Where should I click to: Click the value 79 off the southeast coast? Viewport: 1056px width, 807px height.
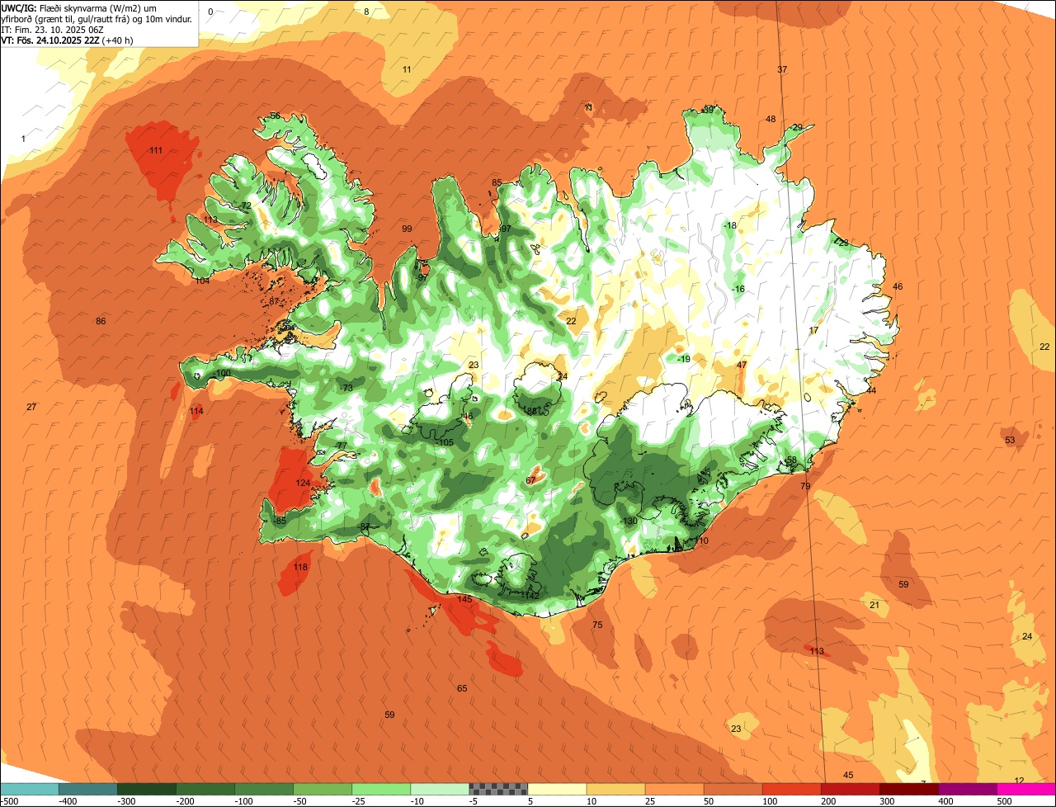pos(805,486)
